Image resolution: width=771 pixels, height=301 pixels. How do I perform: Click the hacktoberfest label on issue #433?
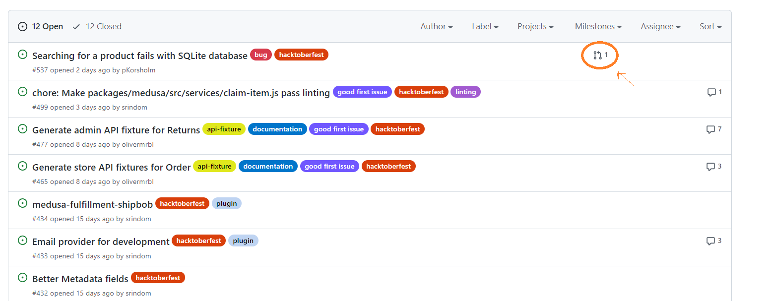pyautogui.click(x=198, y=241)
